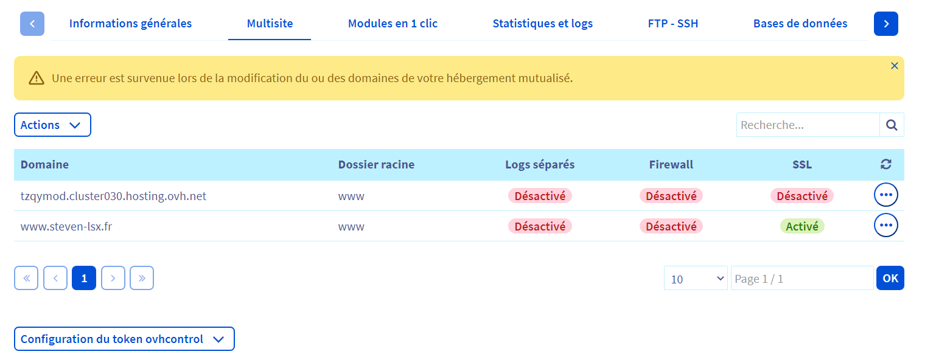Image resolution: width=936 pixels, height=357 pixels.
Task: Select the FTP - SSH tab
Action: [x=672, y=24]
